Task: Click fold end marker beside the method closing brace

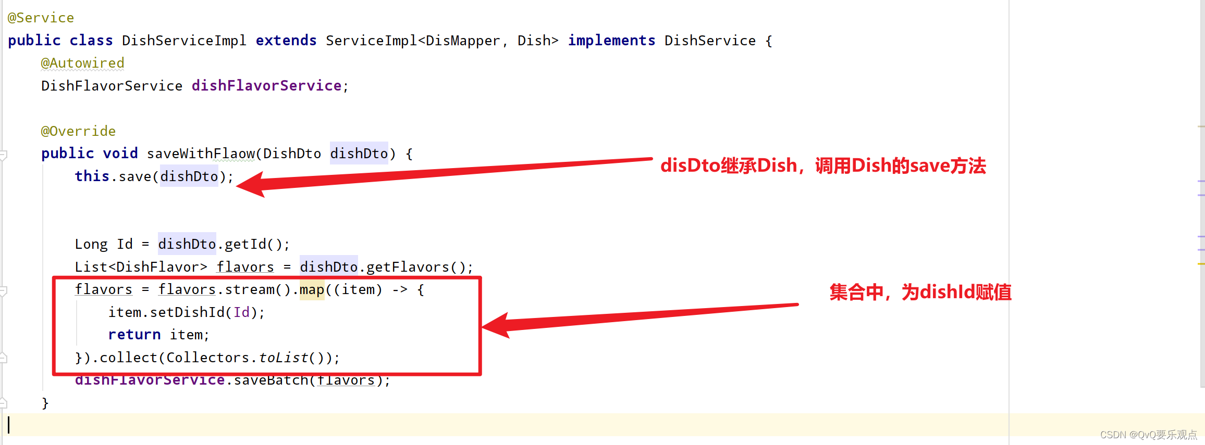Action: coord(3,403)
